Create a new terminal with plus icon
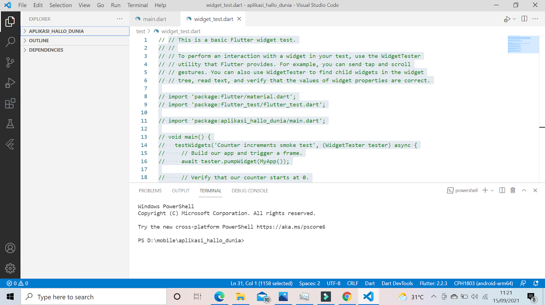Screen dimensions: 545x305 pyautogui.click(x=485, y=190)
